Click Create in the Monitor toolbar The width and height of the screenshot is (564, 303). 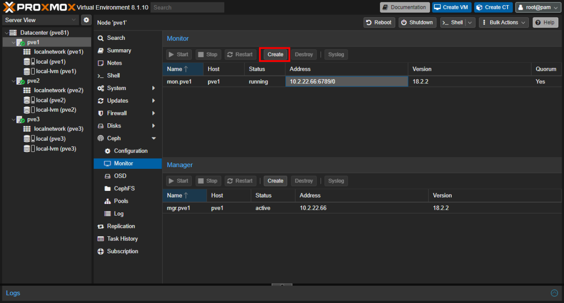(x=275, y=54)
